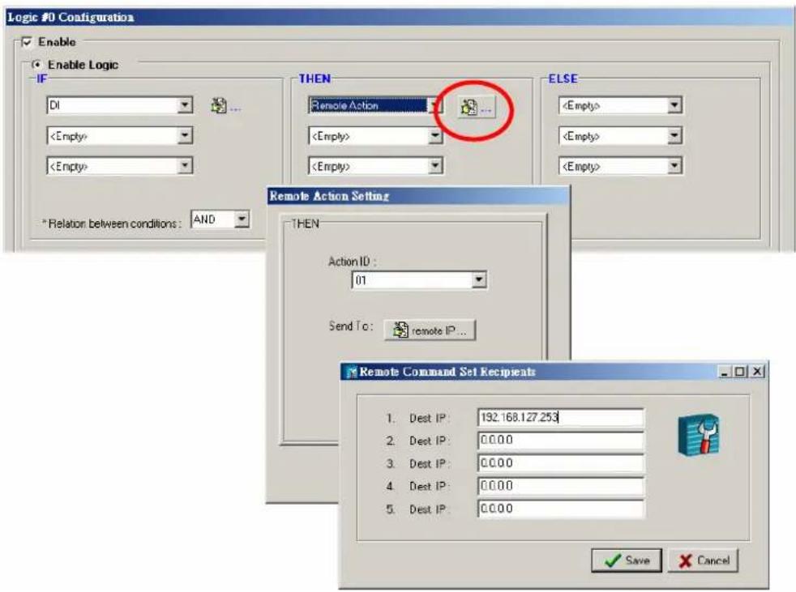Click the wrench server icon in Recipients dialog
796x592 pixels.
[x=699, y=435]
